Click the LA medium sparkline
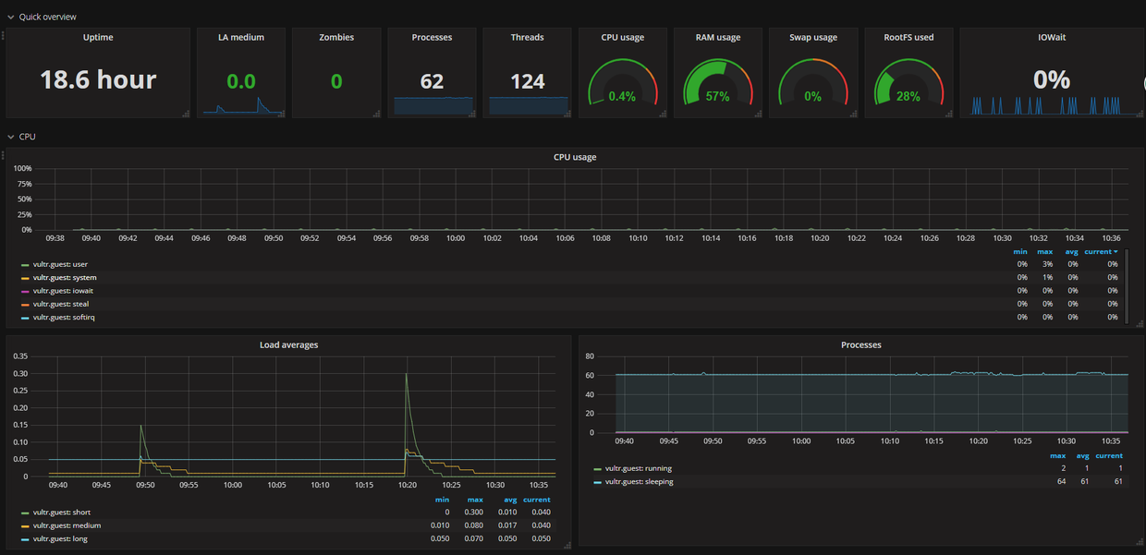This screenshot has height=555, width=1146. [x=241, y=106]
